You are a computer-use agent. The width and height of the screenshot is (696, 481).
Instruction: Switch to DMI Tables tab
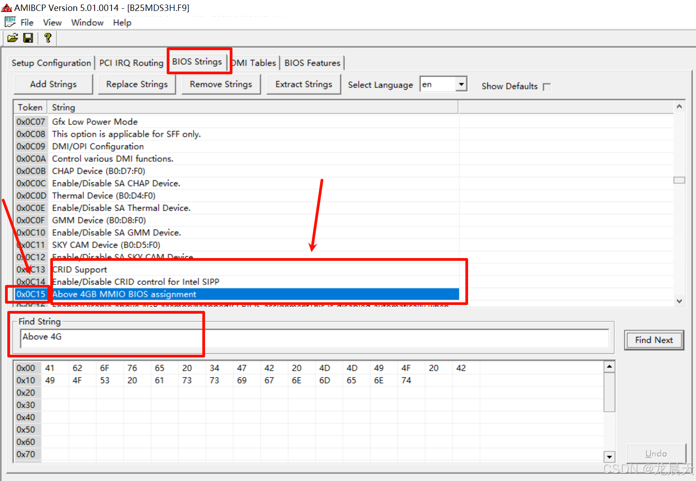click(254, 63)
